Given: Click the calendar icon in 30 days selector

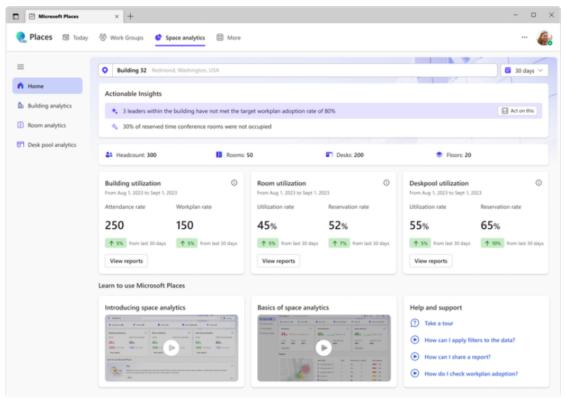Looking at the screenshot, I should point(508,70).
